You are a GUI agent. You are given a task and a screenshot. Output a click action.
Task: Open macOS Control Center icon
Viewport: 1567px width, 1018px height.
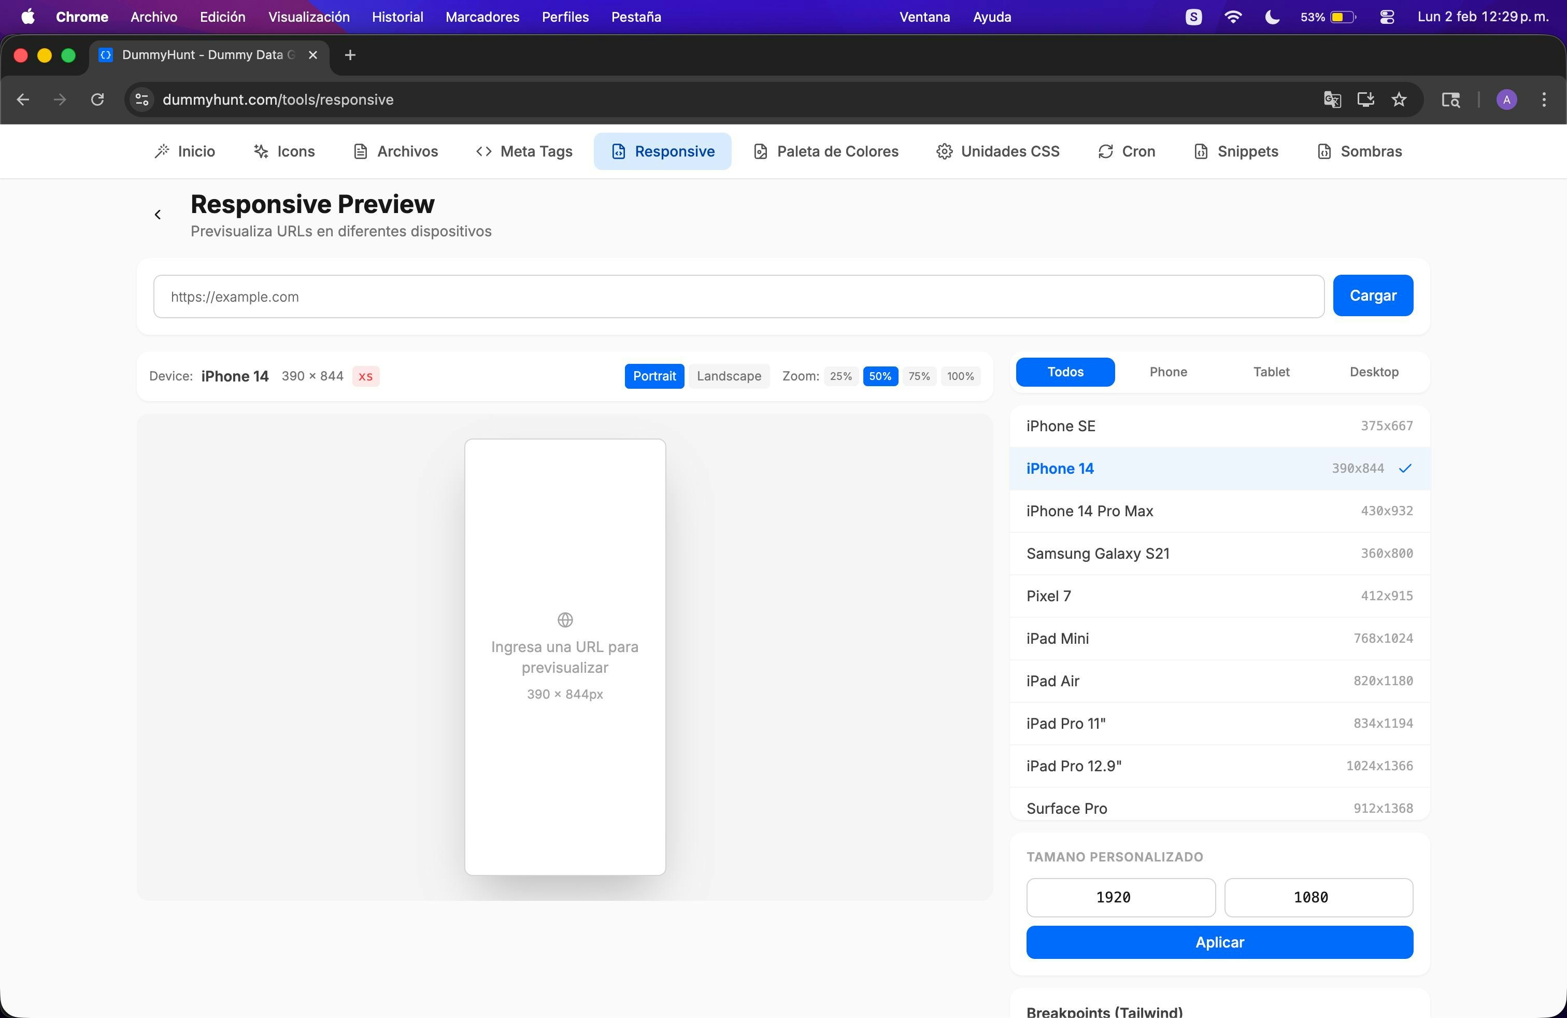1387,17
